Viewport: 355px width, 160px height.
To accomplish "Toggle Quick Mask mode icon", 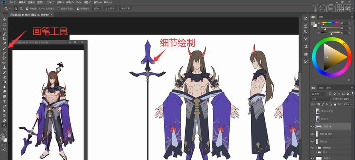I will [x=4, y=145].
